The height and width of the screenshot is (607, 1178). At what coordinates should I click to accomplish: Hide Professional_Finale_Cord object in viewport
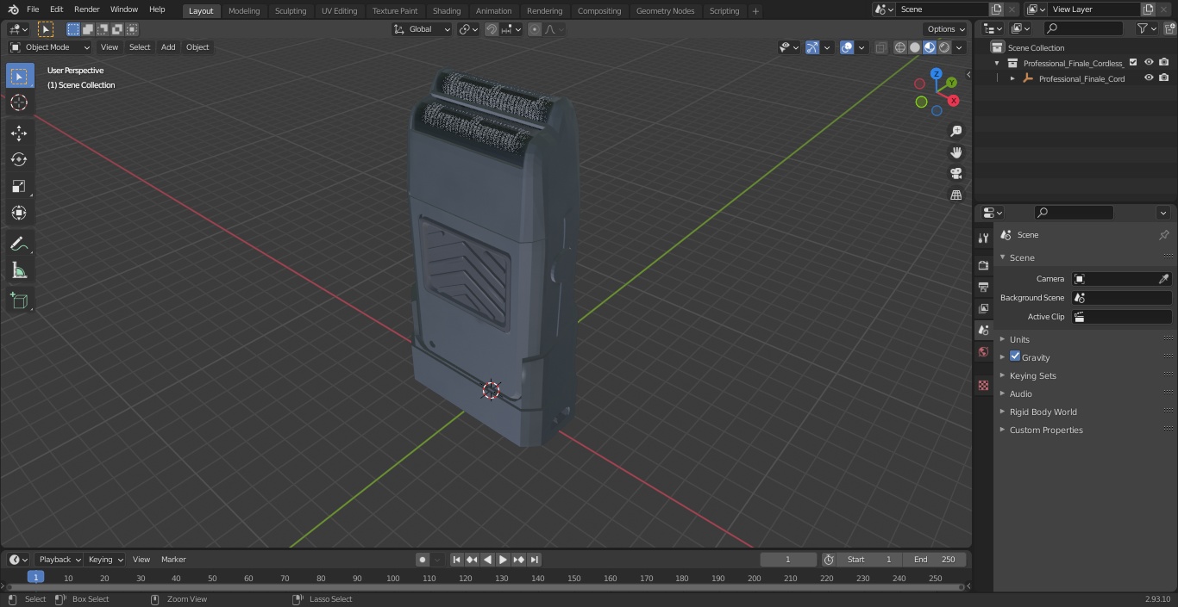(x=1149, y=78)
